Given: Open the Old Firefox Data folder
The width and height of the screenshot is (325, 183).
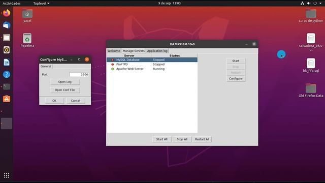Looking at the screenshot, I should click(x=311, y=88).
